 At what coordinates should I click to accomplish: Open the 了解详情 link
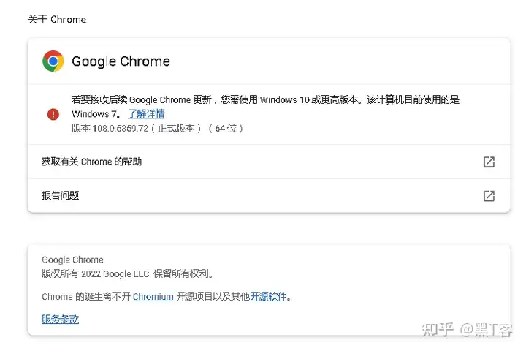[x=146, y=114]
